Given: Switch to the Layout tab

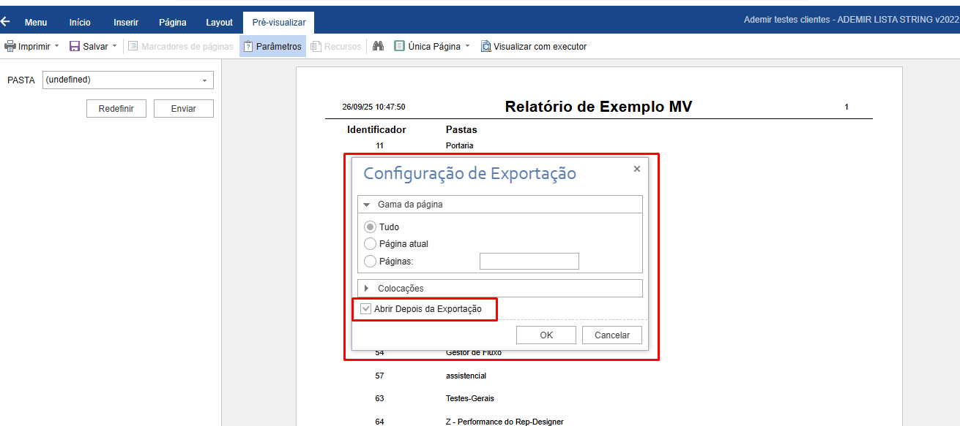Looking at the screenshot, I should 219,23.
